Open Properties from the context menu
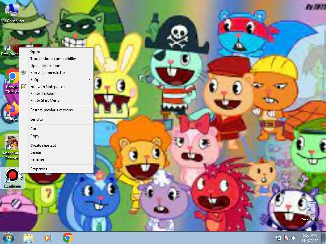The height and width of the screenshot is (244, 326). (x=57, y=169)
